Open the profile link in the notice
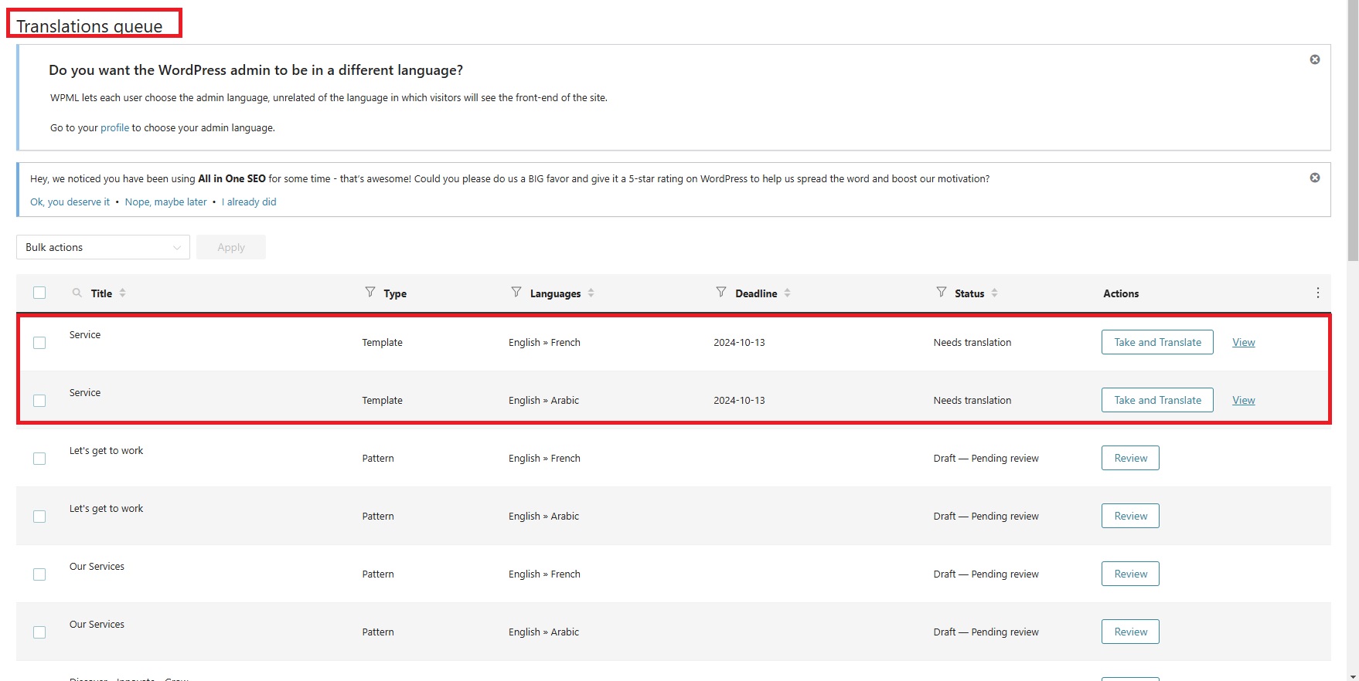Screen dimensions: 1359x681 click(x=114, y=127)
